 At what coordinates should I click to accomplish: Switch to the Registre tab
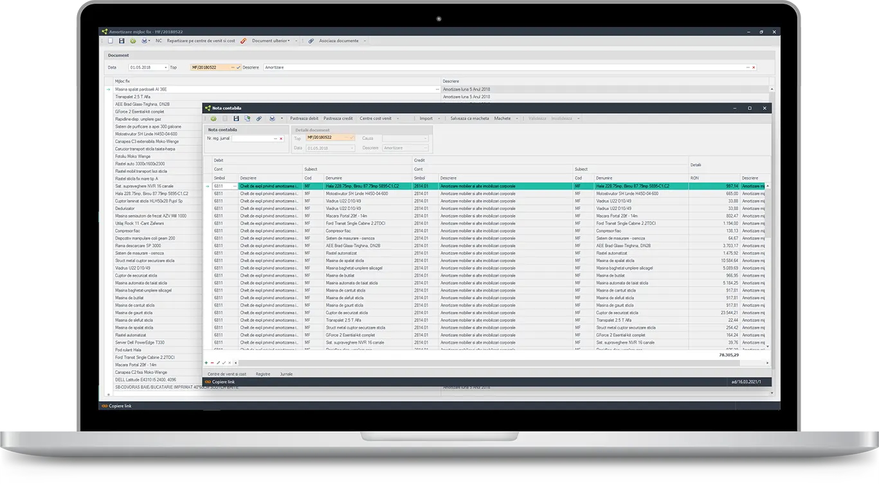tap(263, 373)
